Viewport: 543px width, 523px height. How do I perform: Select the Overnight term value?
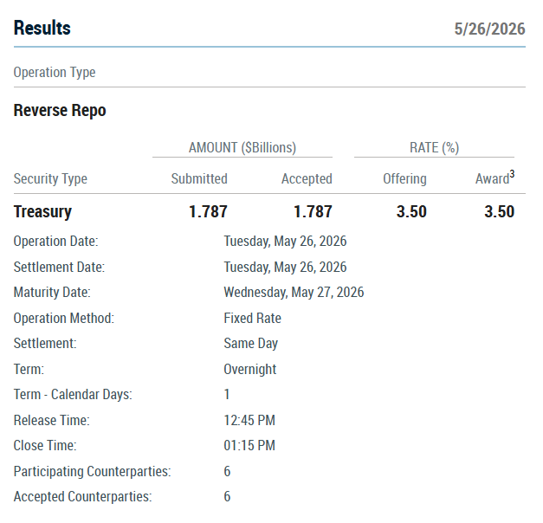250,369
